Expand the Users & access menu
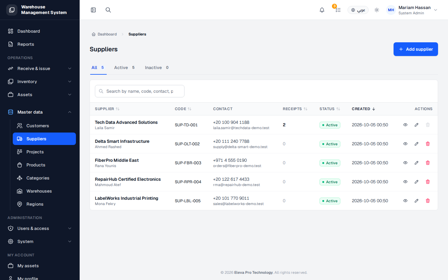The height and width of the screenshot is (280, 448). coord(40,228)
